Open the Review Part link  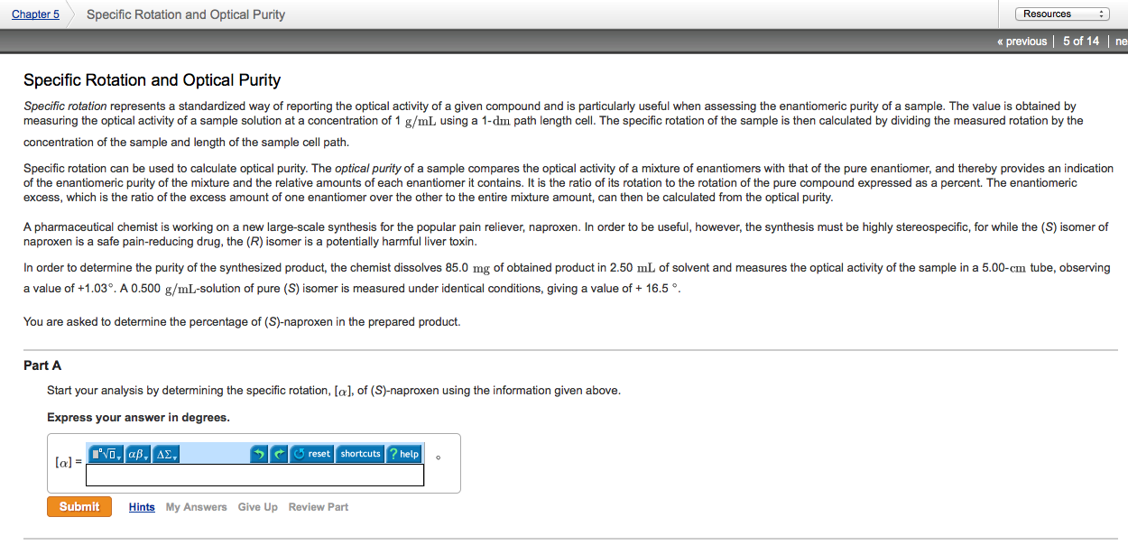click(318, 507)
